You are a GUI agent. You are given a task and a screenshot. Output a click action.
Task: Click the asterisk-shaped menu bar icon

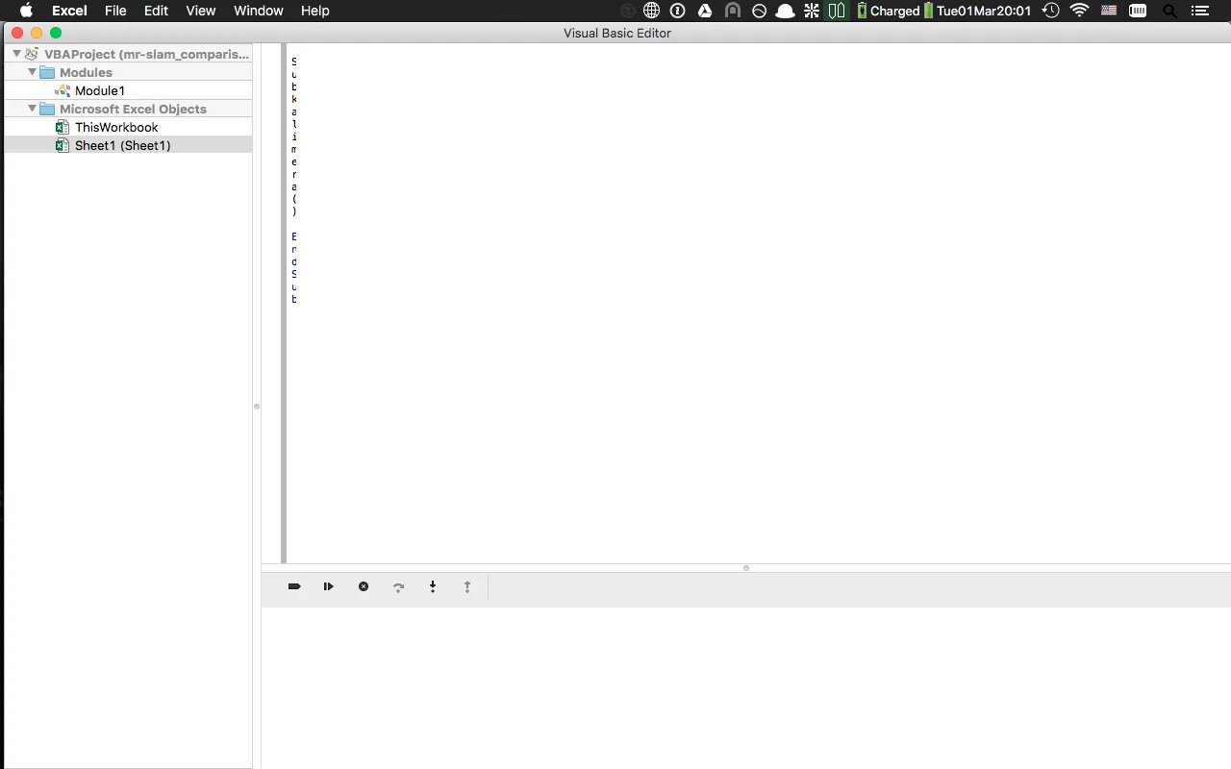[x=812, y=11]
